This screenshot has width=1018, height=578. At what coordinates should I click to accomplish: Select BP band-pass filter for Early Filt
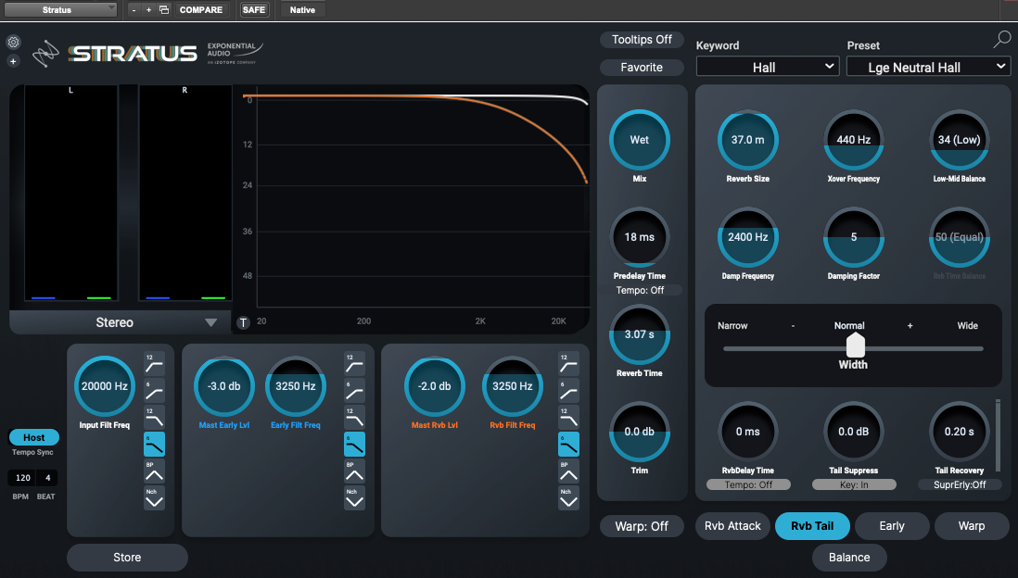(354, 471)
